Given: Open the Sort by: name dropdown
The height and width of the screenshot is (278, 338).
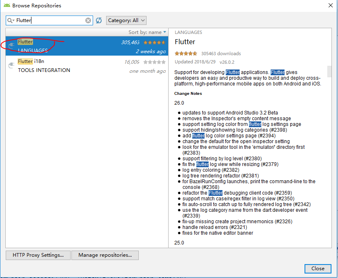Looking at the screenshot, I should coord(147,32).
